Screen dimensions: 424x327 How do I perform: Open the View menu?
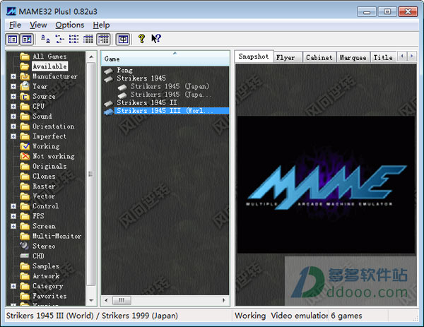tap(38, 25)
